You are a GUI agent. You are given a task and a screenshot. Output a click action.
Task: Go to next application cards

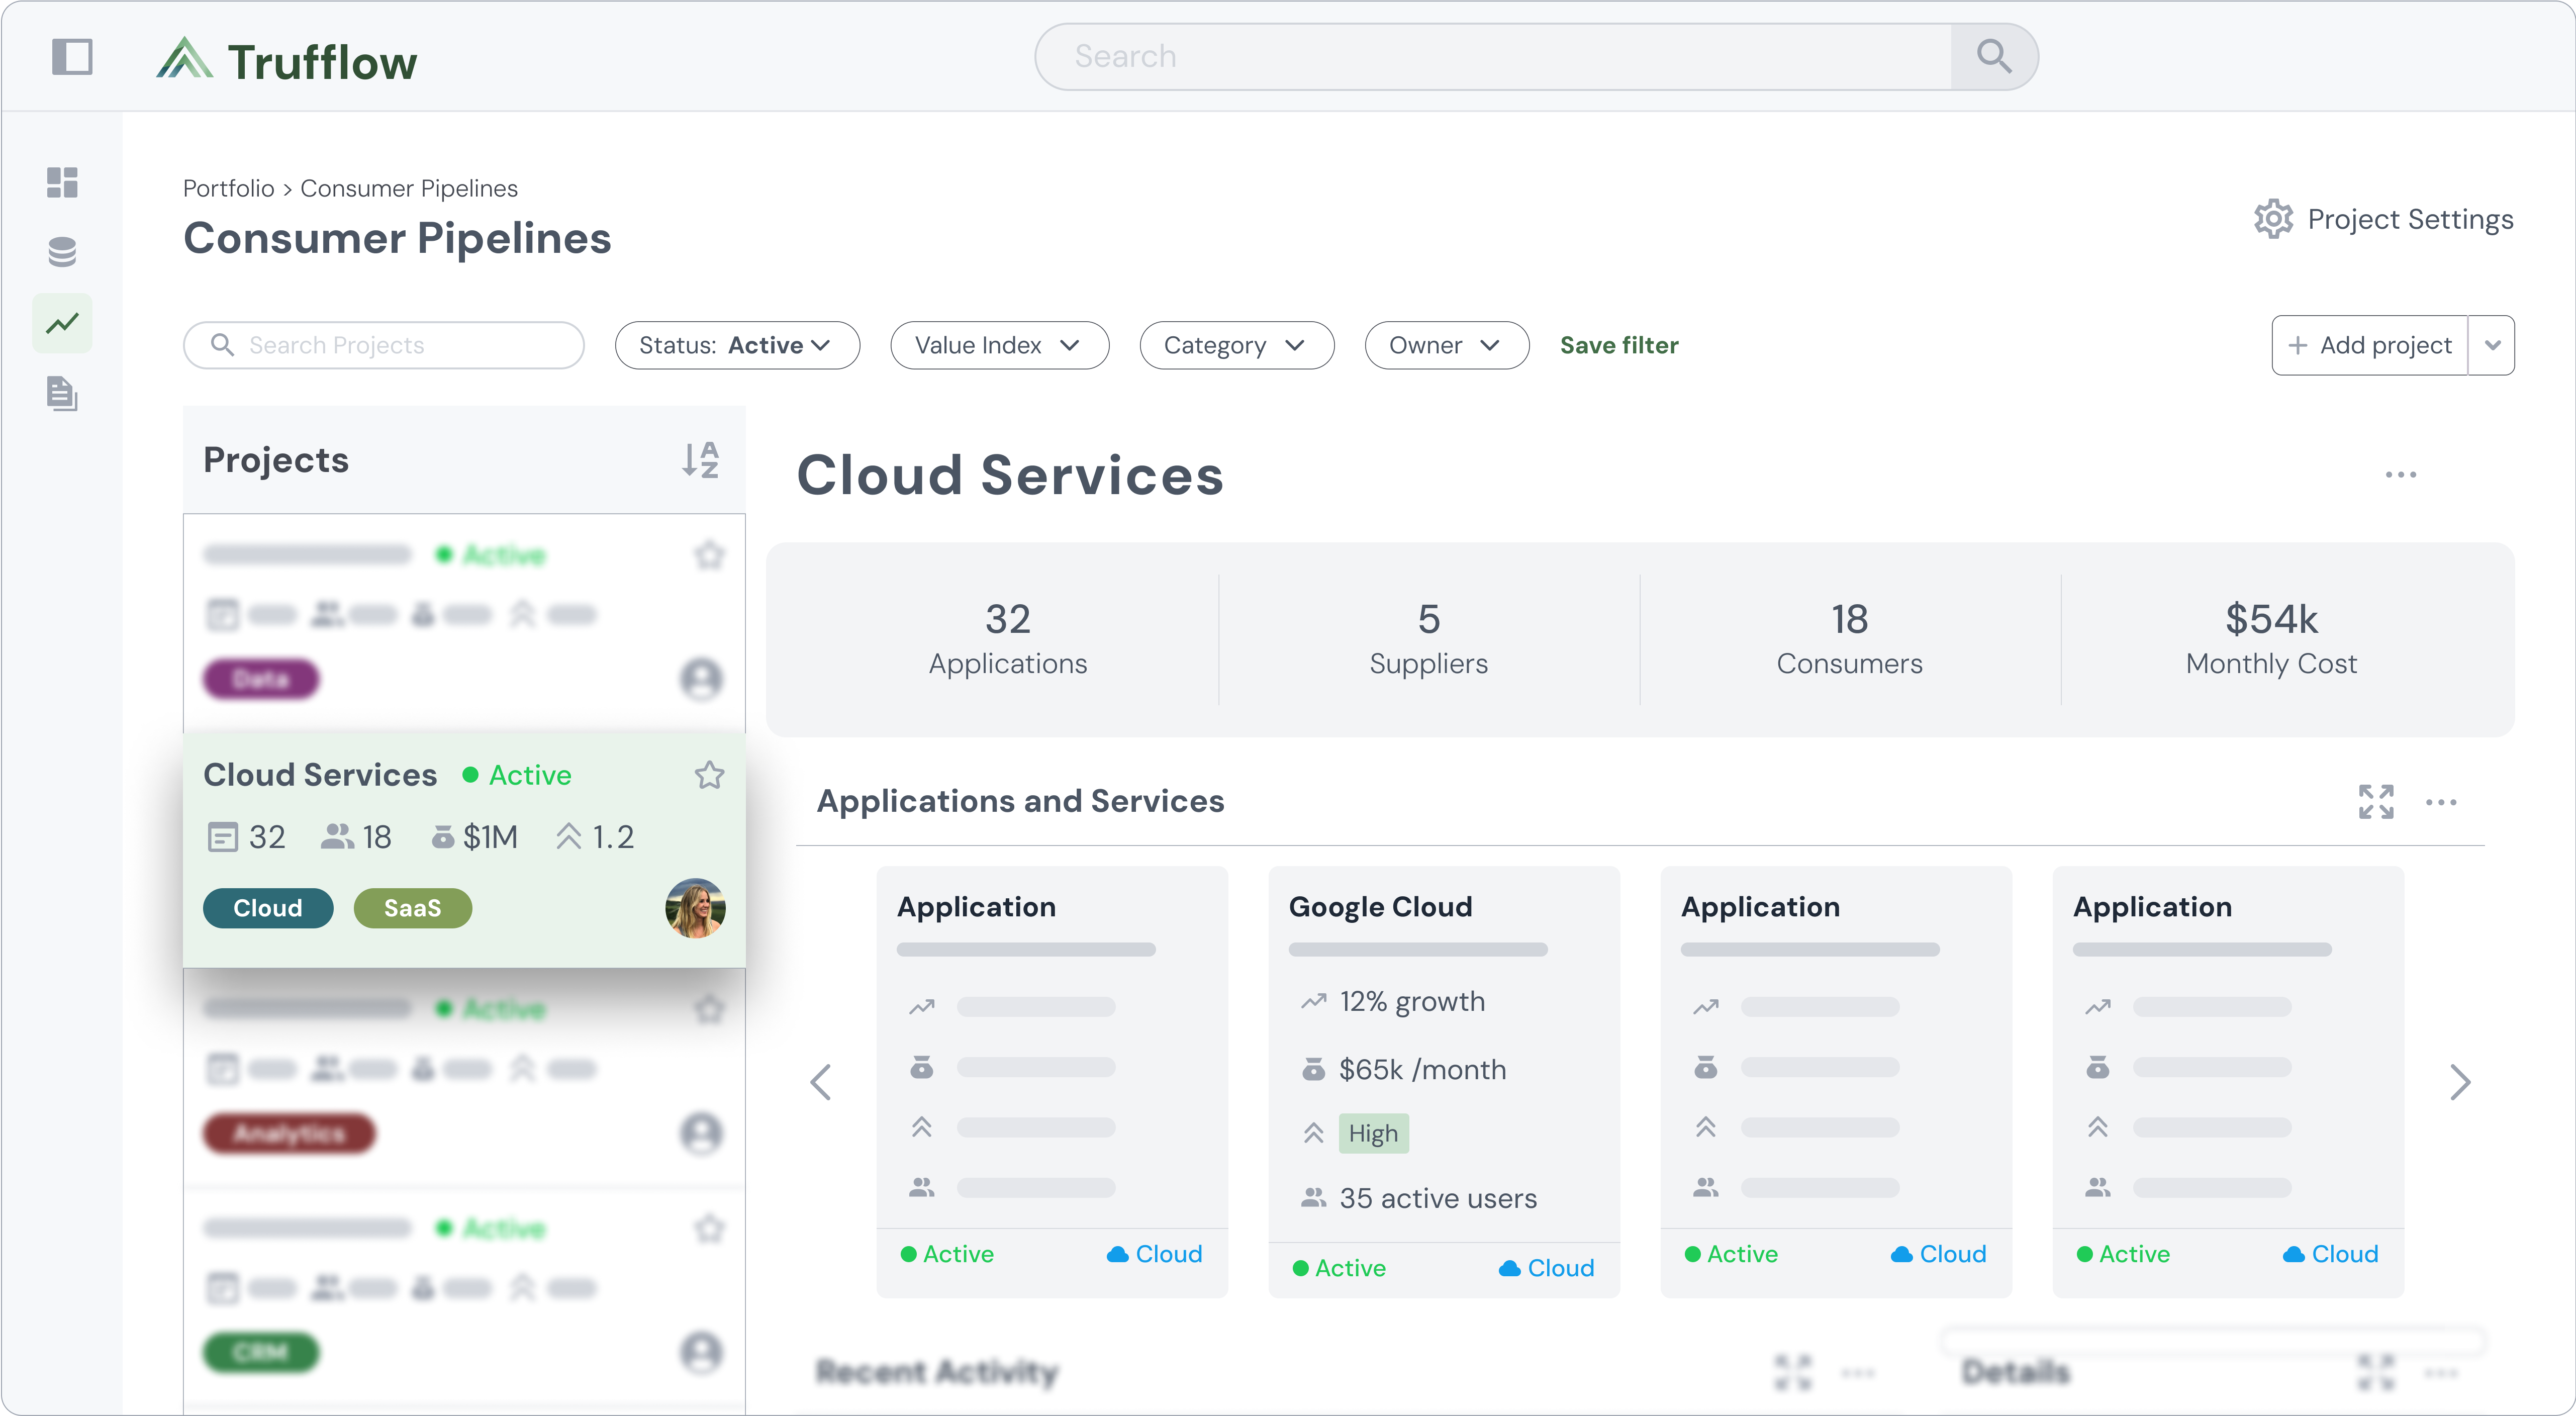[x=2461, y=1082]
